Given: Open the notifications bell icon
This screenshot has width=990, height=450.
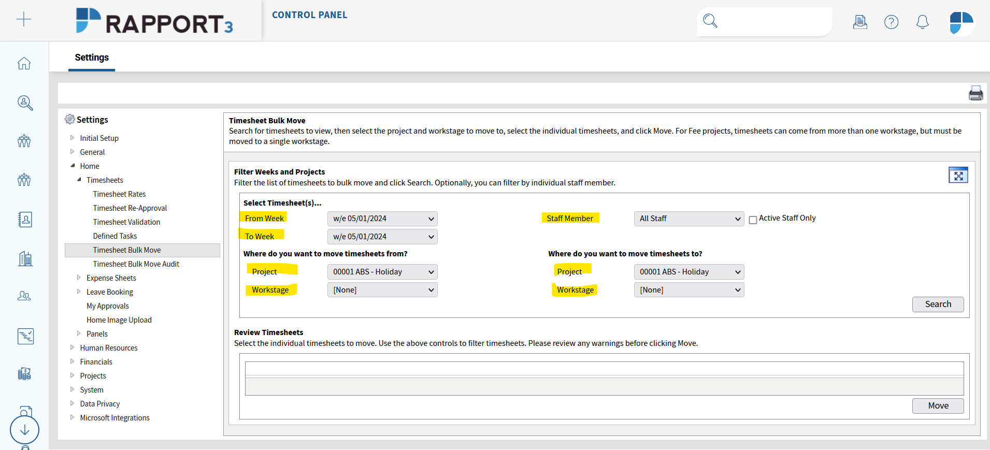Looking at the screenshot, I should point(923,22).
